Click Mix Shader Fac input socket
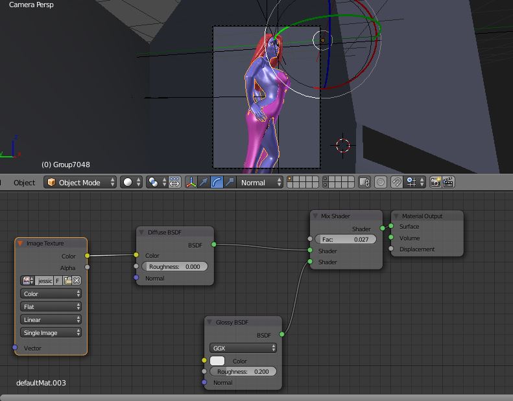This screenshot has width=513, height=401. (x=310, y=239)
